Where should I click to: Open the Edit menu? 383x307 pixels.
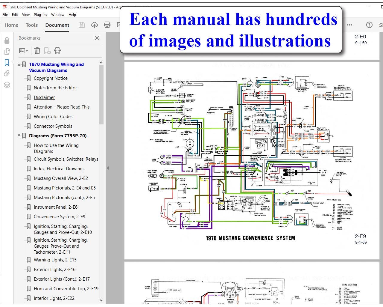coord(15,14)
